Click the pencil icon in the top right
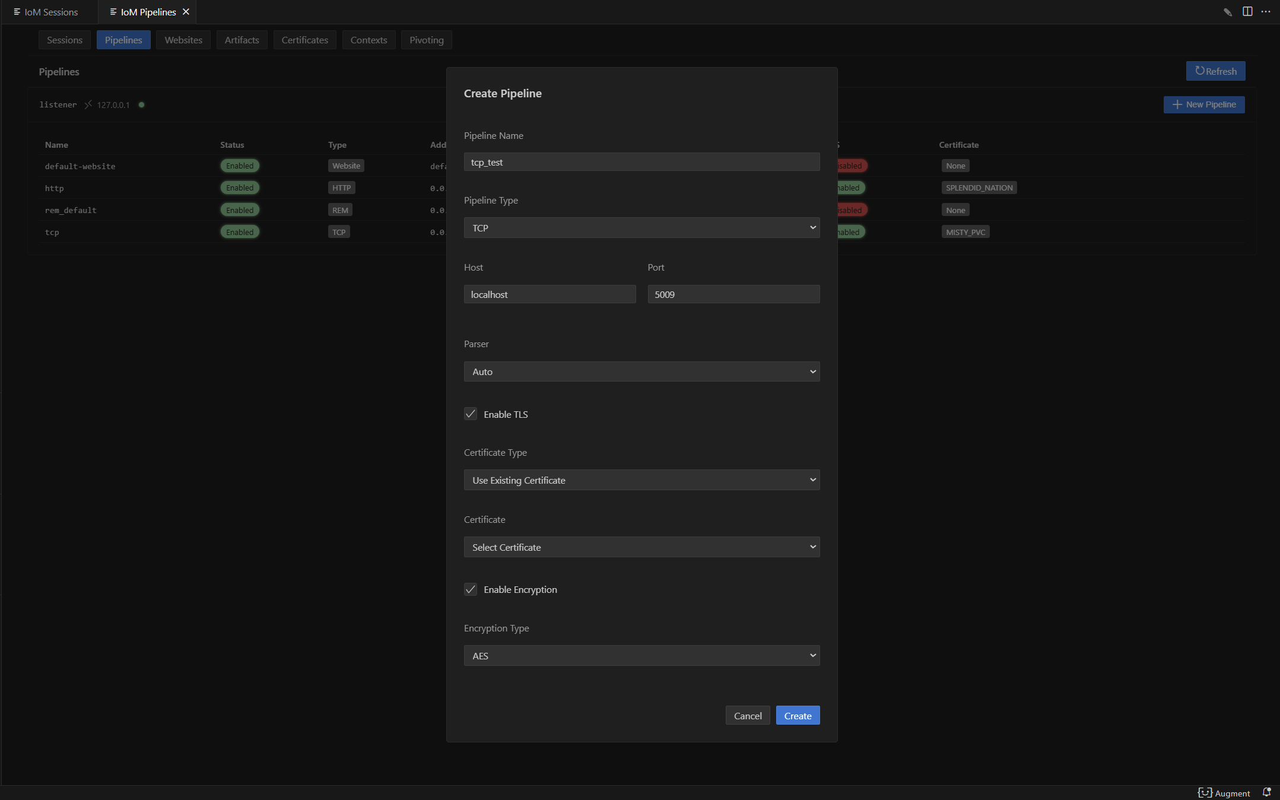This screenshot has height=800, width=1280. point(1228,12)
